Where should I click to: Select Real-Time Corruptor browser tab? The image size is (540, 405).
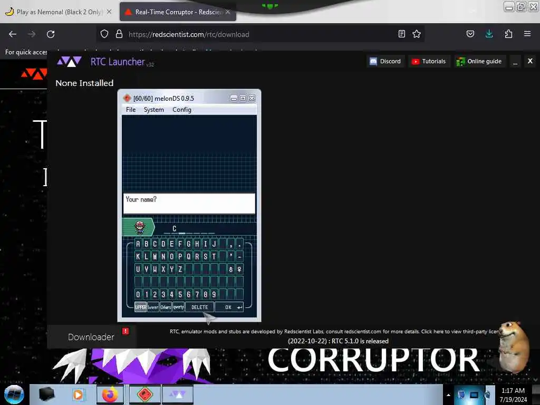point(177,12)
